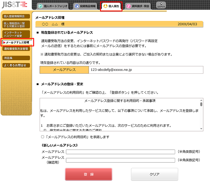Open よくあるお問合せ in the sidebar
Screen dimensions: 210x185
(16, 65)
